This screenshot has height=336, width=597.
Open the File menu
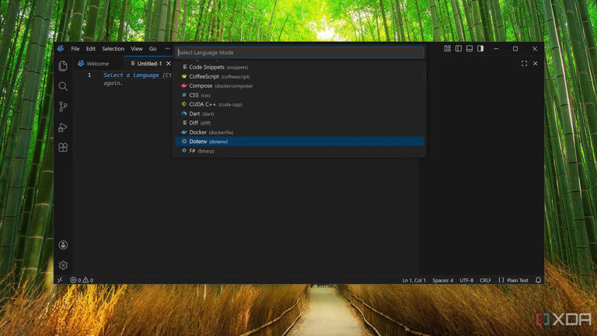75,49
